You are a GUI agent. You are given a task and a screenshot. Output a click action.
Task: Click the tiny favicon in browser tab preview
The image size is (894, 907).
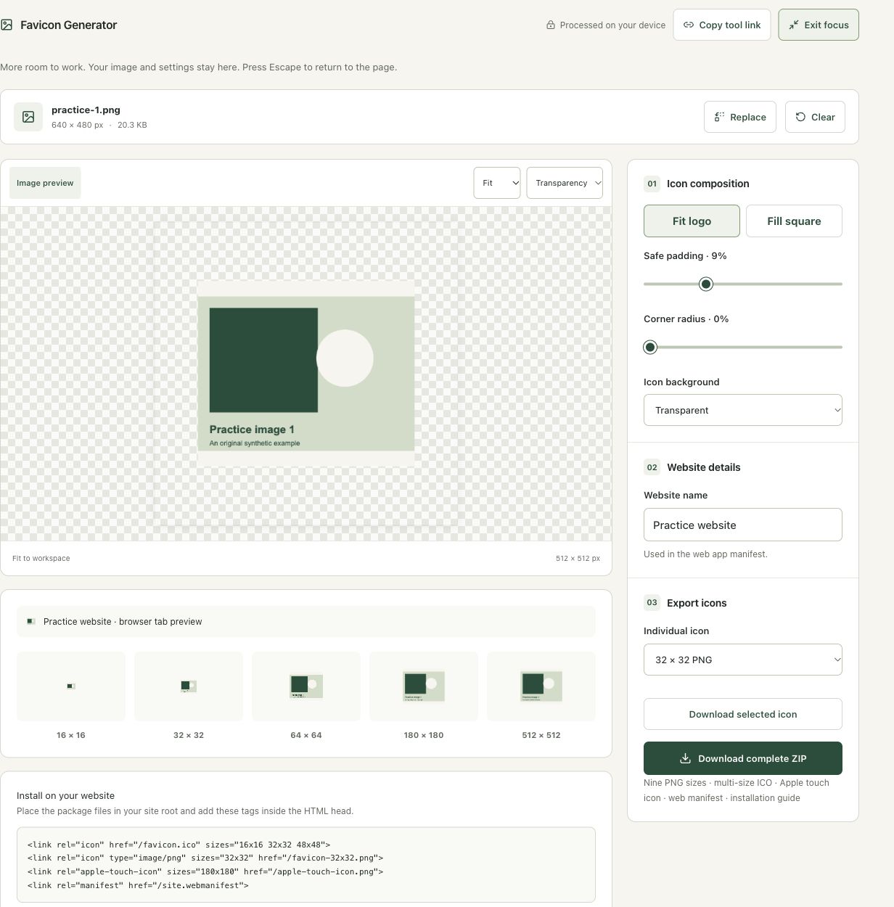click(x=30, y=621)
